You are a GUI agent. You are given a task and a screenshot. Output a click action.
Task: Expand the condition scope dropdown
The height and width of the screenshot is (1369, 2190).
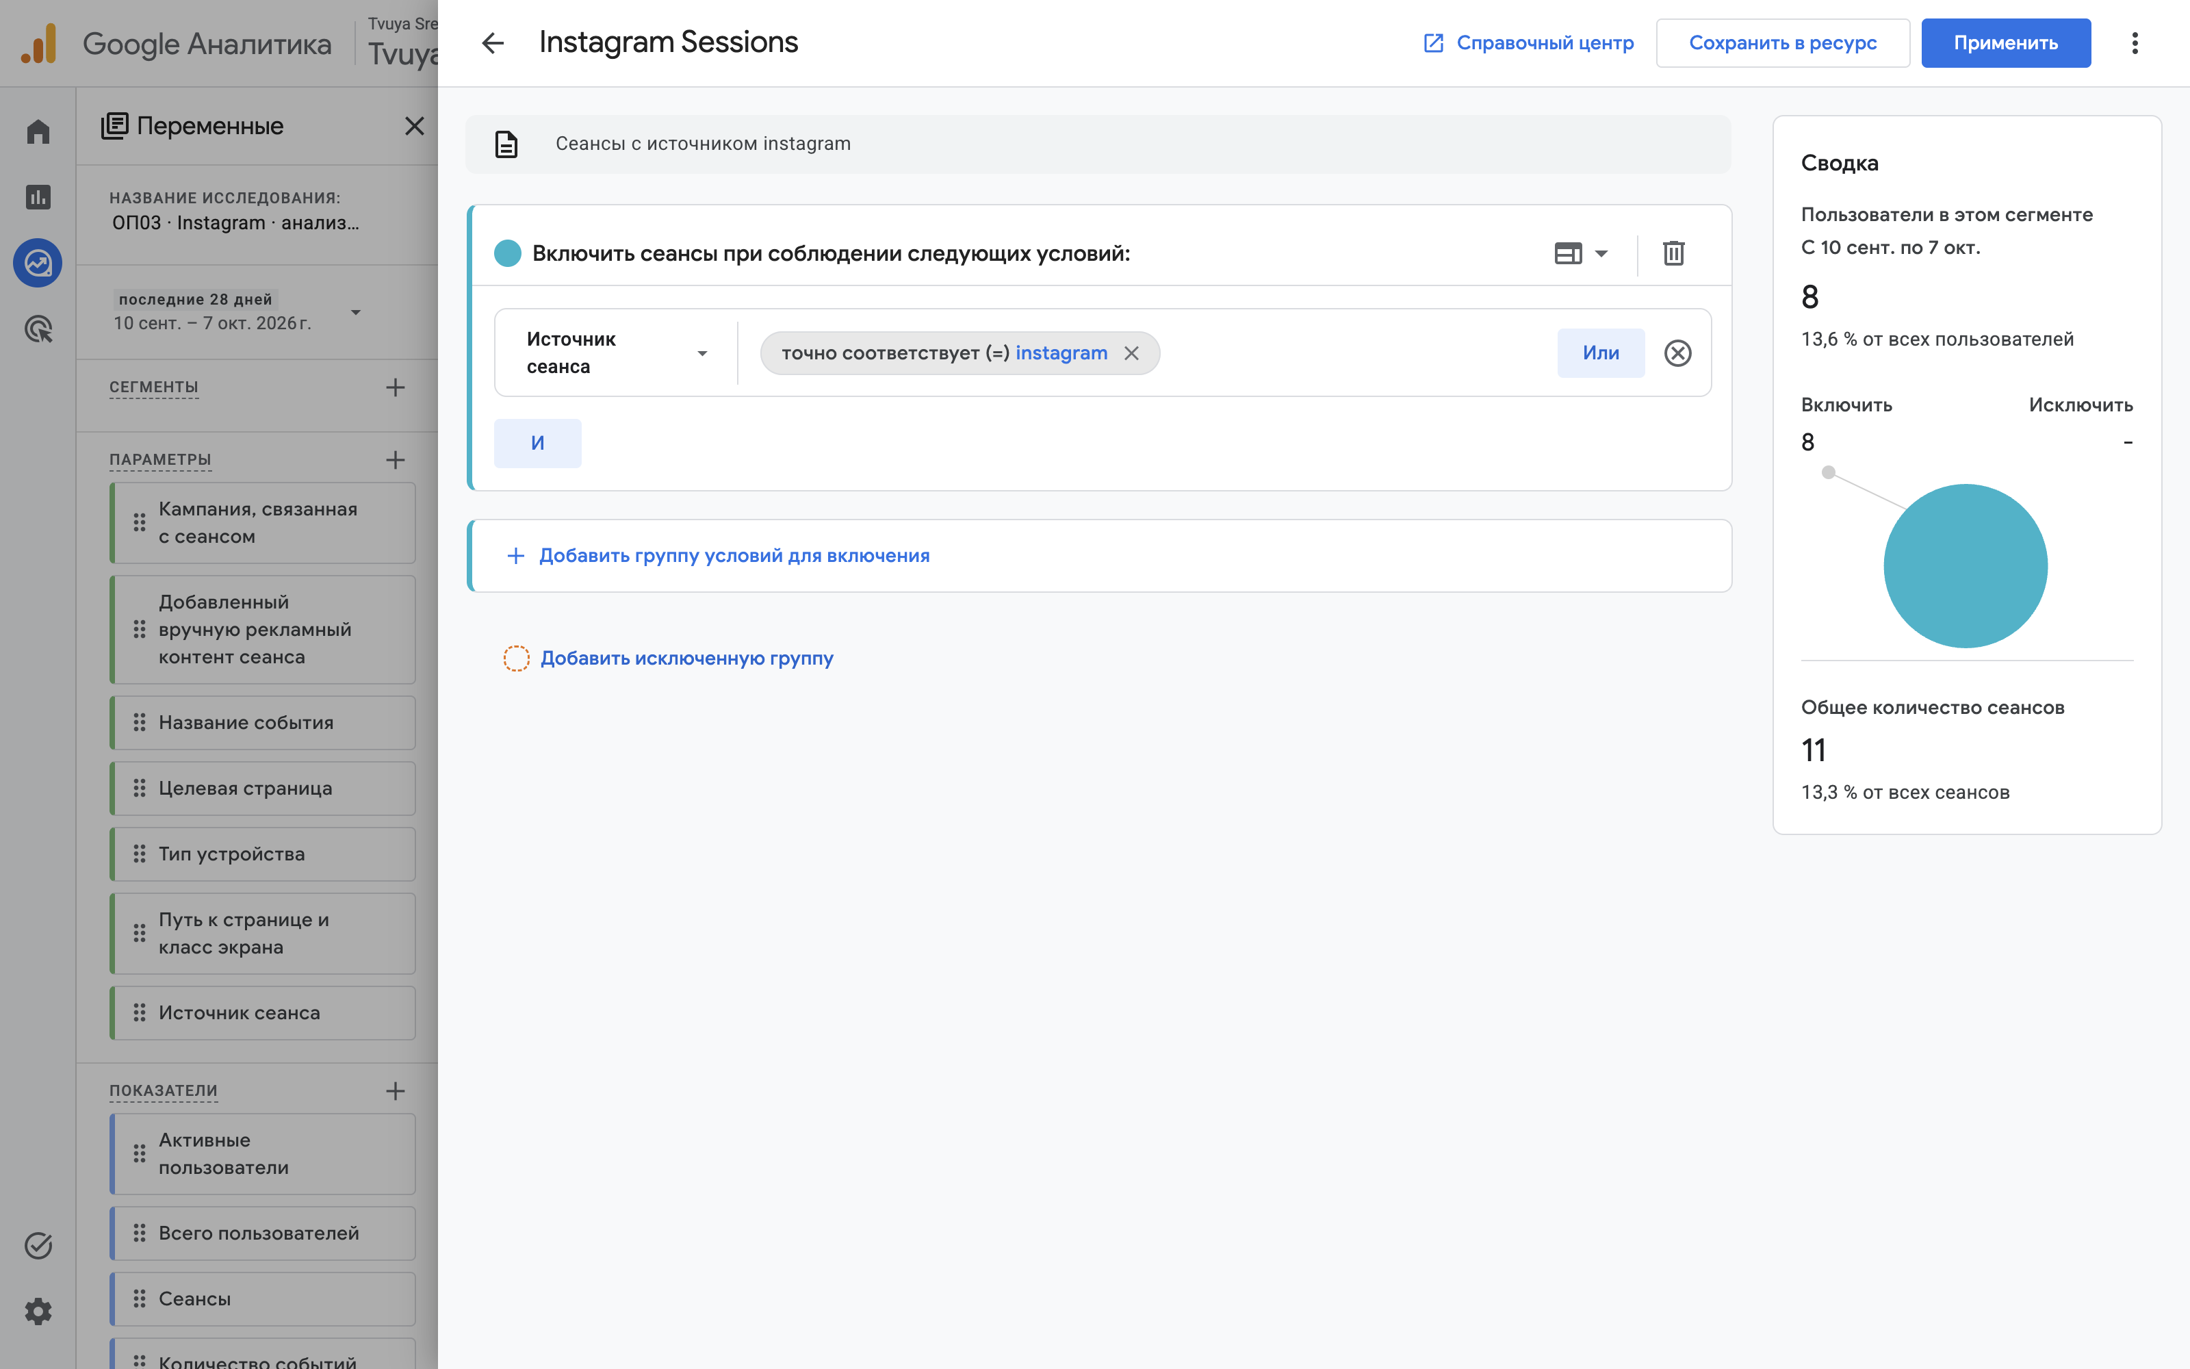(x=1582, y=253)
